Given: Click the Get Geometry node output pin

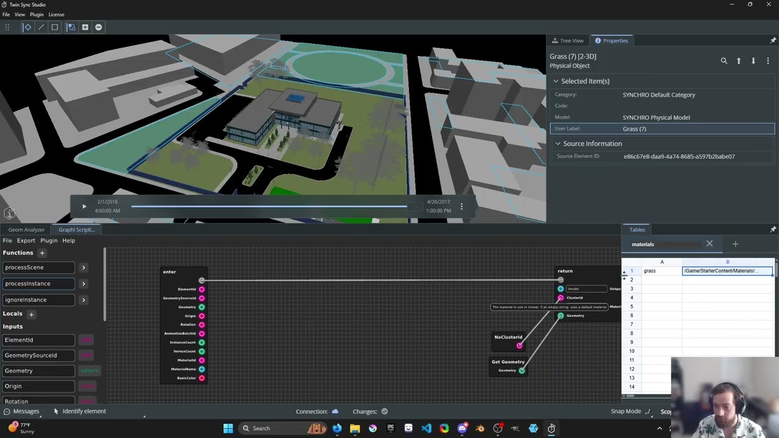Looking at the screenshot, I should point(522,370).
